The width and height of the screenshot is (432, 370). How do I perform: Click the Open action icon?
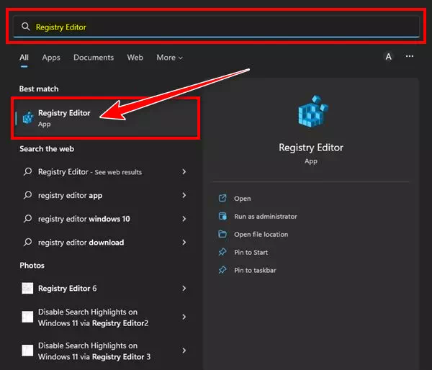[222, 198]
